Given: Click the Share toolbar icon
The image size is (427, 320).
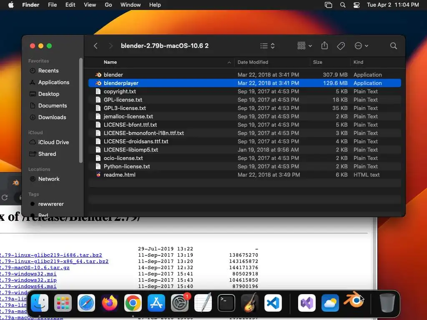Looking at the screenshot, I should (324, 45).
